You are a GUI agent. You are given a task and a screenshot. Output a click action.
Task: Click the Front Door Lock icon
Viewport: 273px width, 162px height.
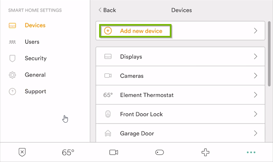click(108, 114)
